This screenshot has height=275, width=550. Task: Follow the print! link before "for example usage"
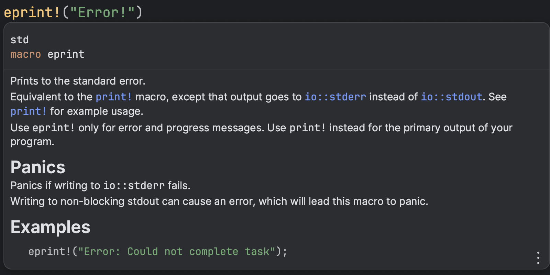[29, 111]
